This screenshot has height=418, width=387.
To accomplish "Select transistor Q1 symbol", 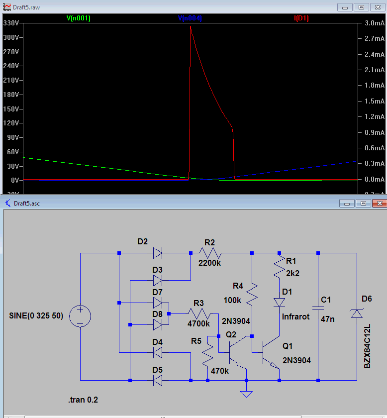I will 271,353.
